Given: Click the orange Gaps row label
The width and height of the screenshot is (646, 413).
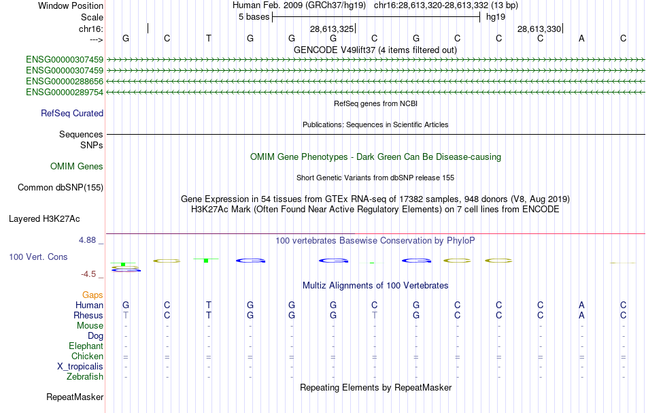Looking at the screenshot, I should coord(92,295).
